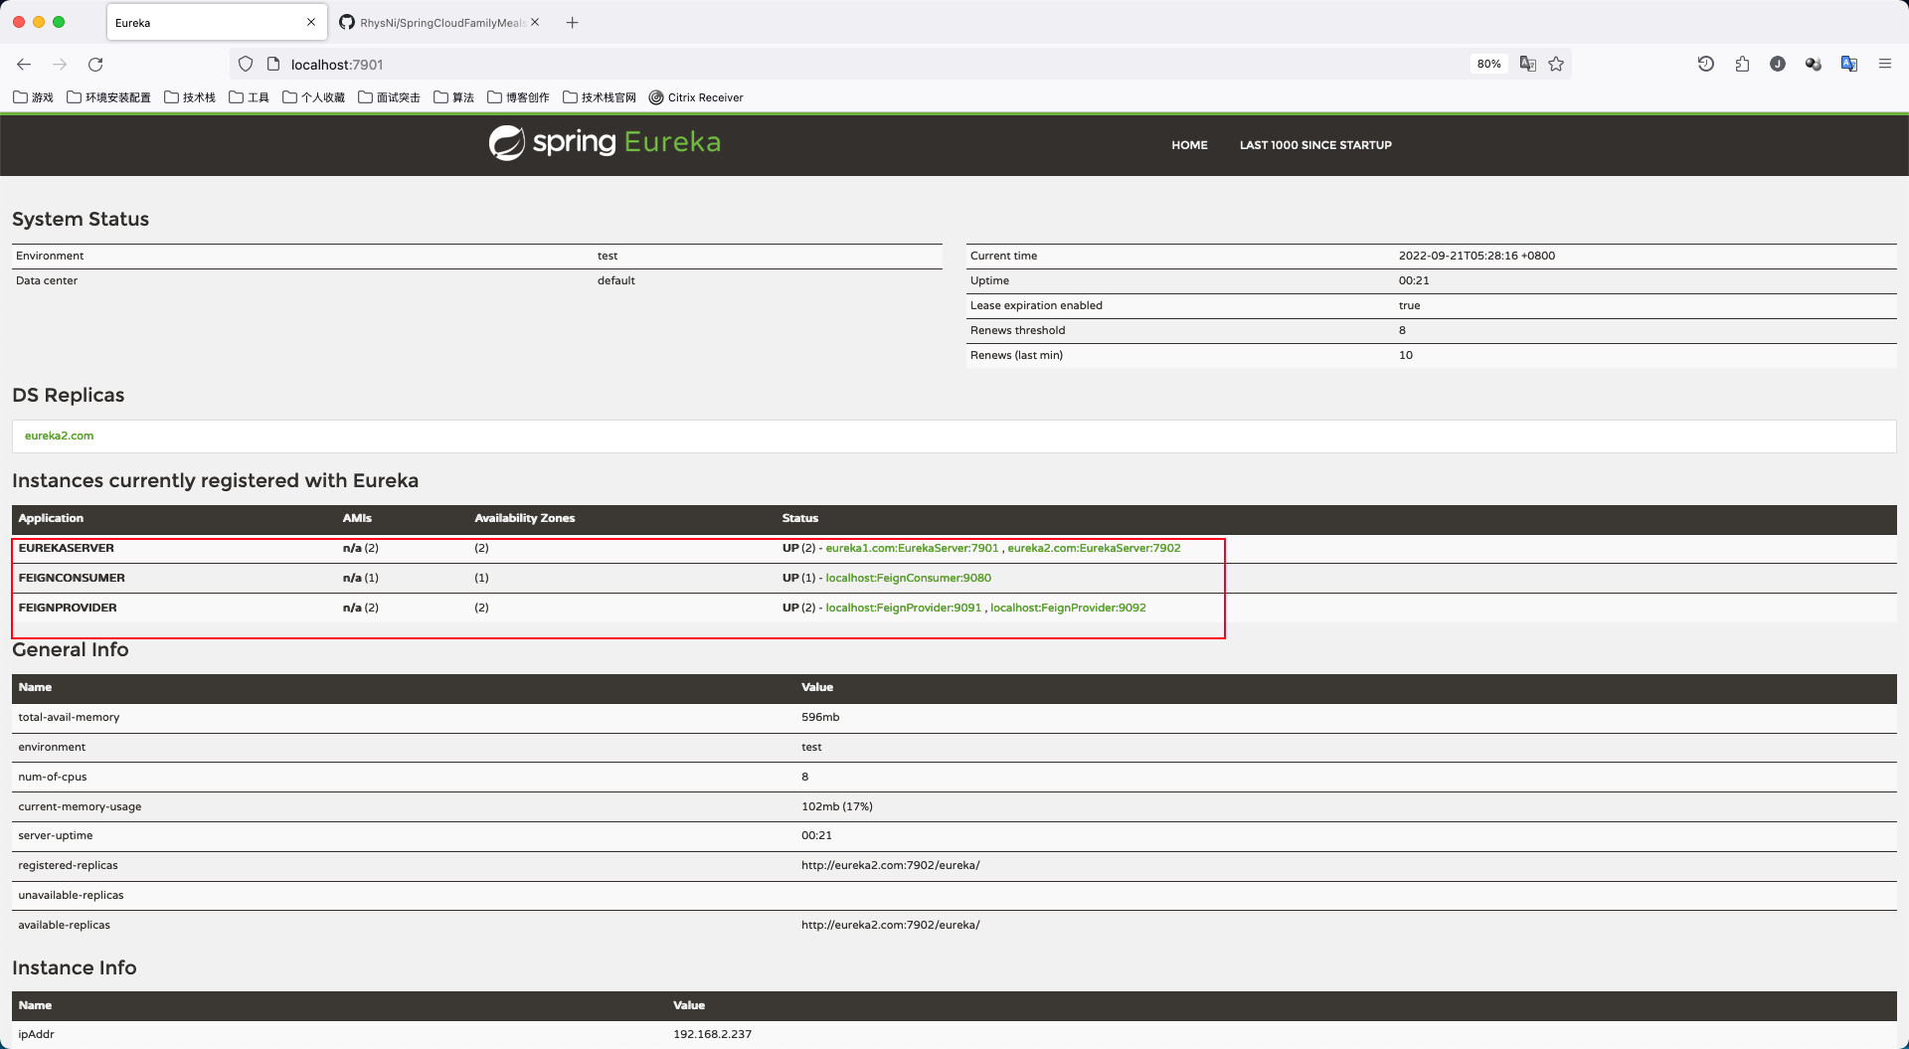Click the browser back arrow
This screenshot has height=1049, width=1909.
point(24,64)
